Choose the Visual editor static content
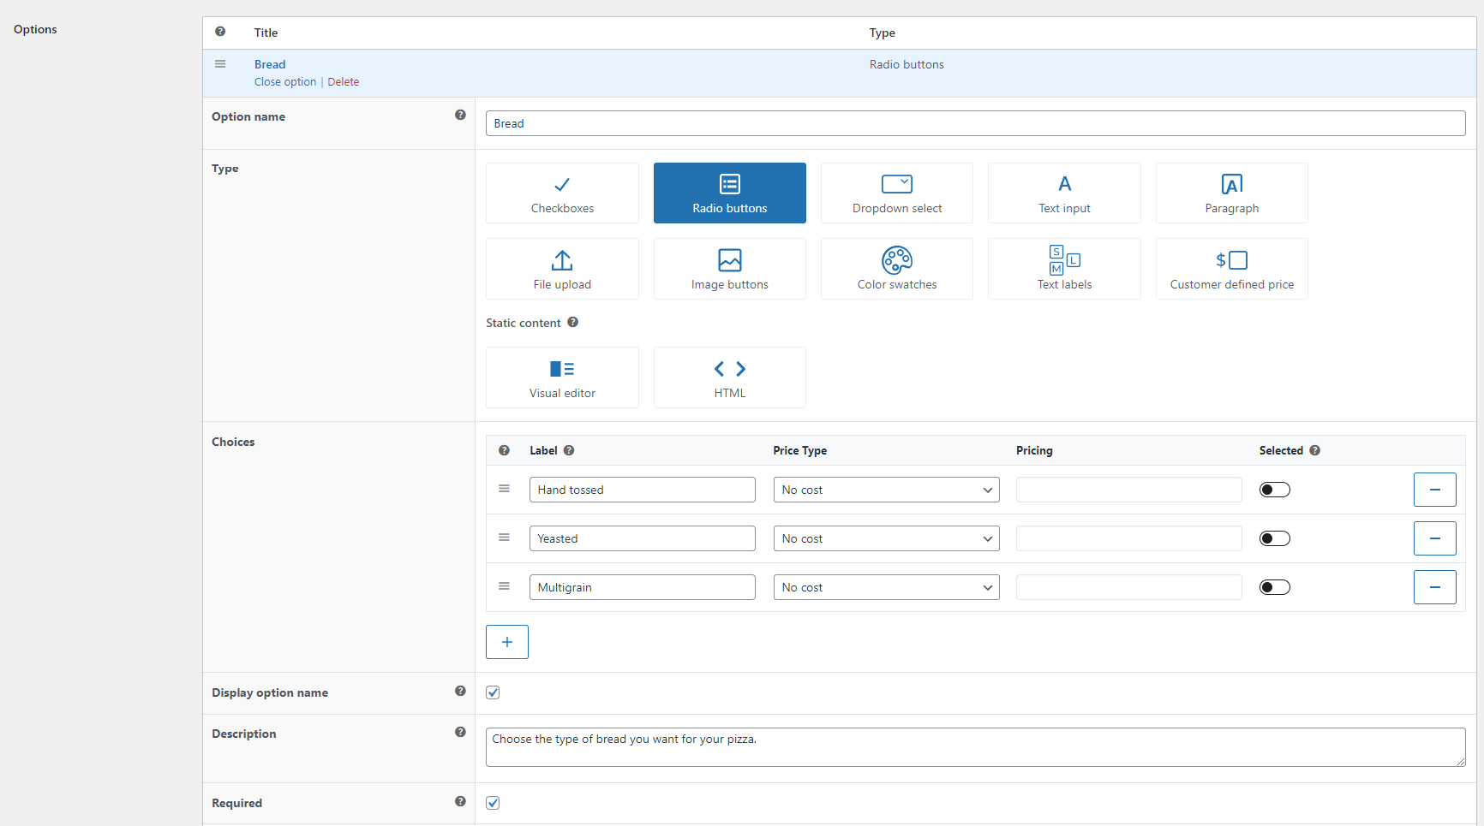The image size is (1484, 826). click(562, 377)
